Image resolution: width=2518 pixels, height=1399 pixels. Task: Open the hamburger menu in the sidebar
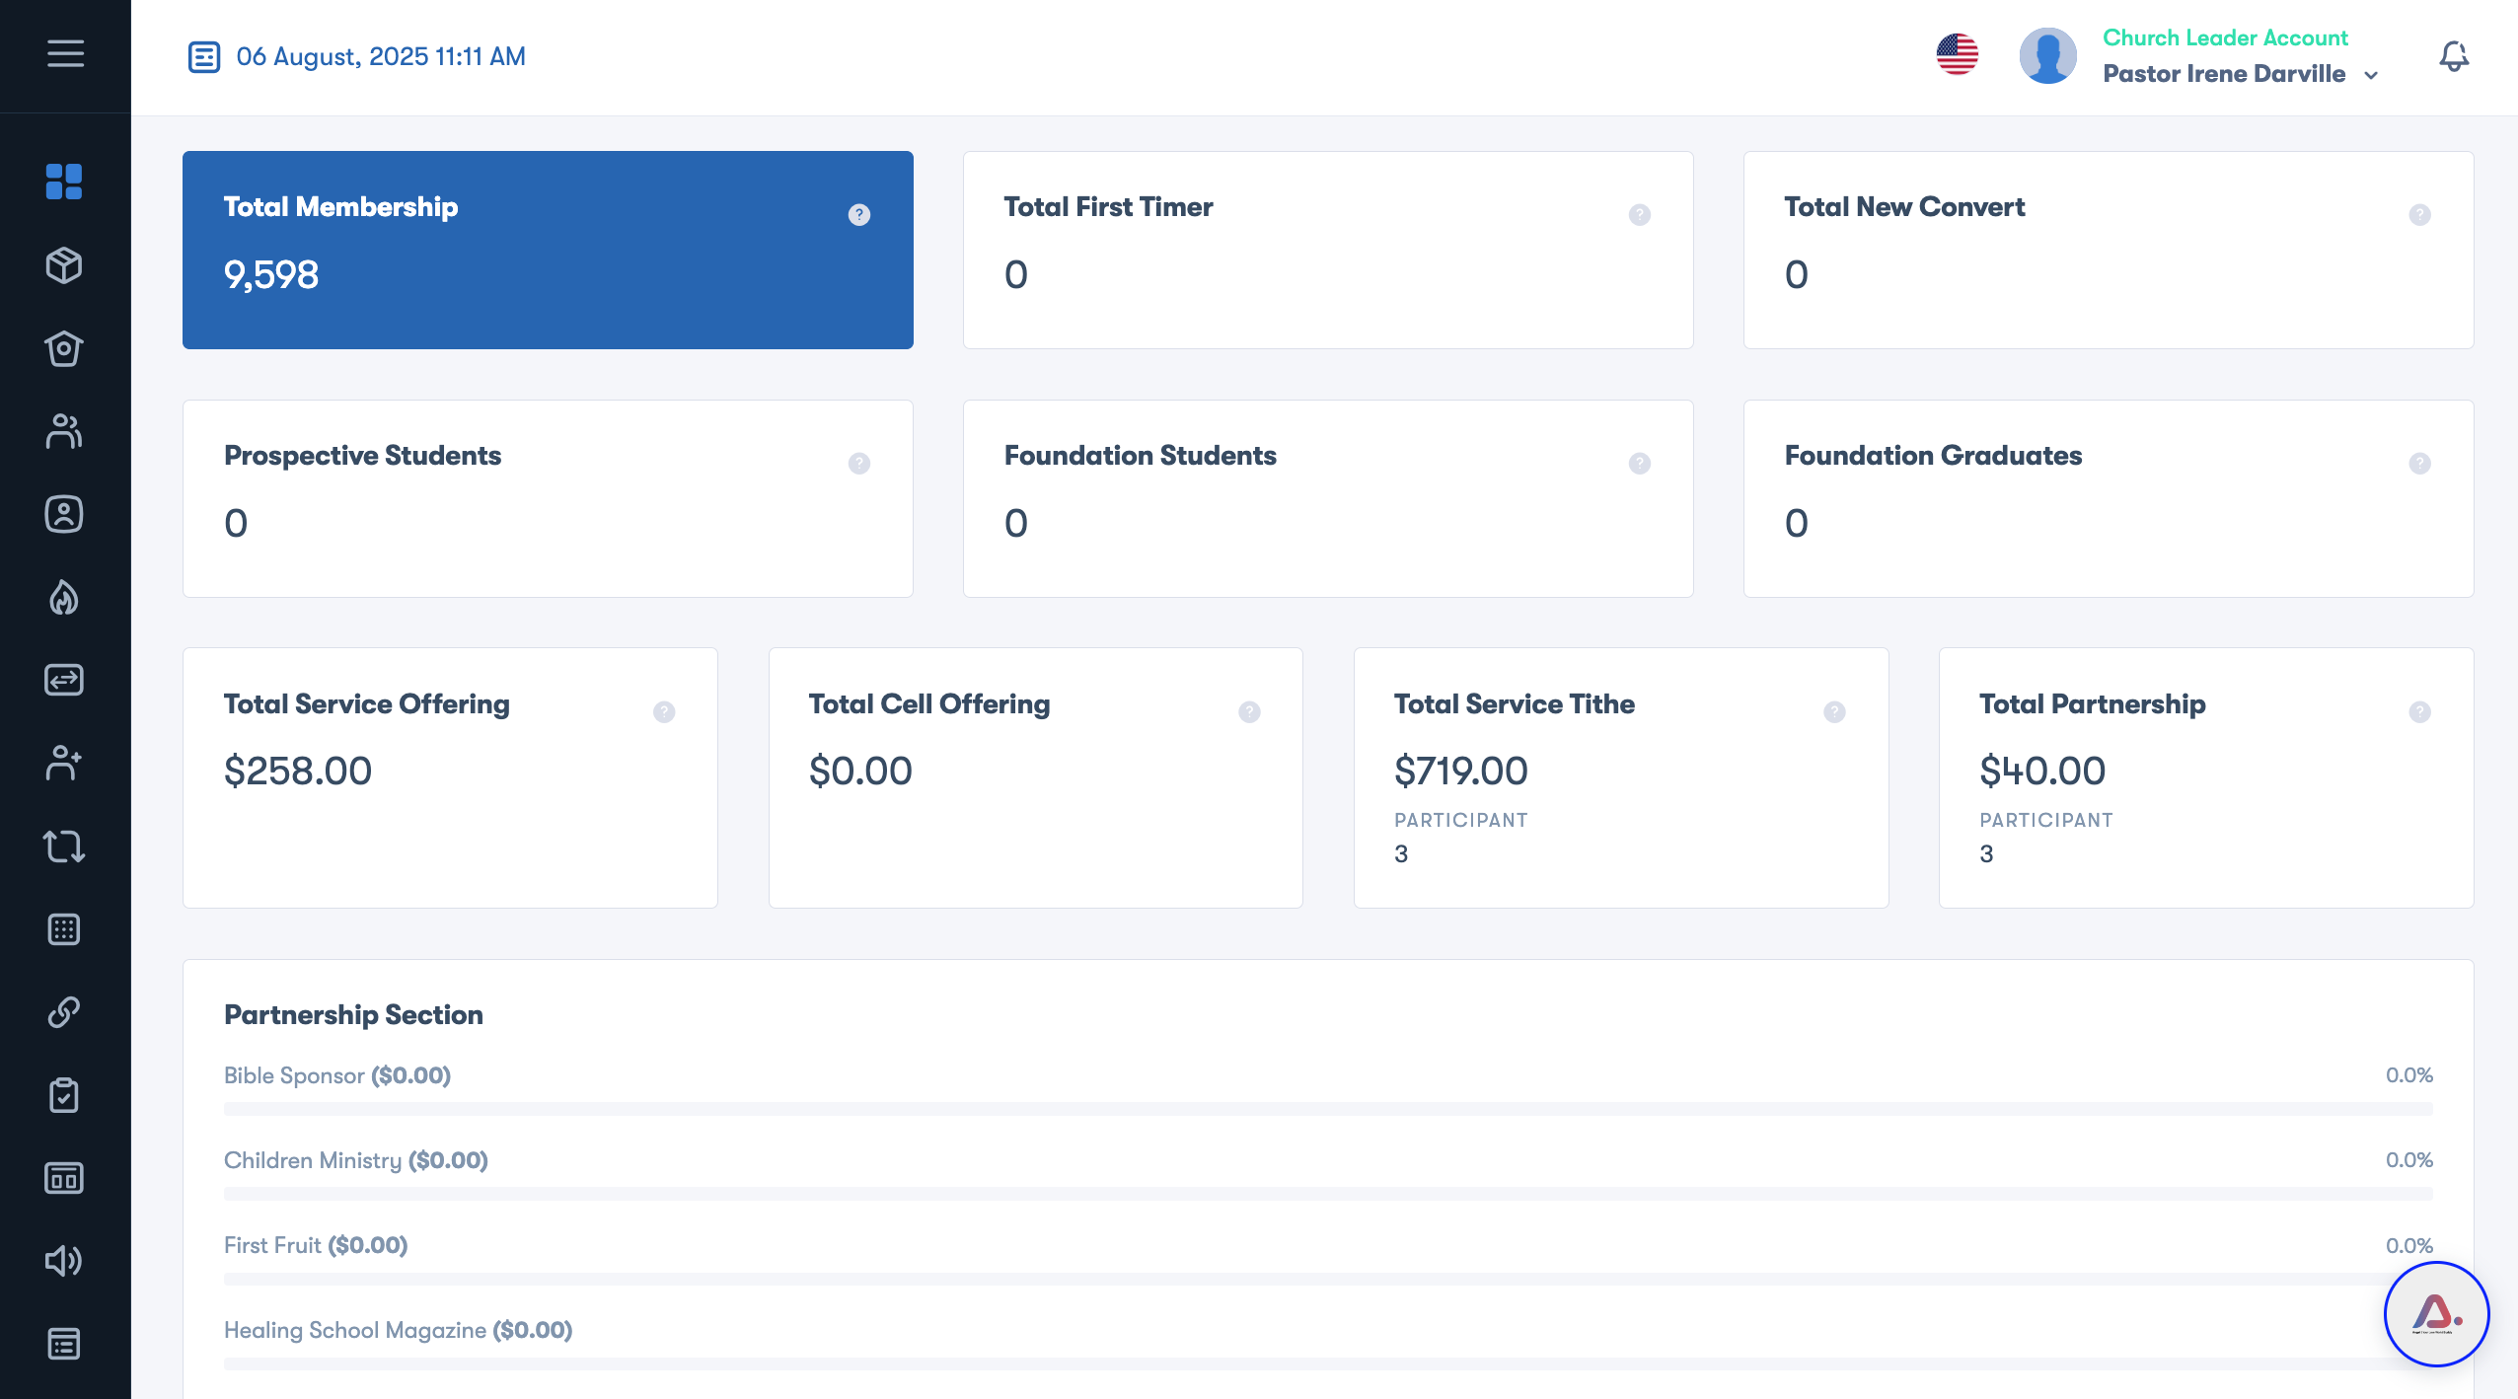click(65, 53)
